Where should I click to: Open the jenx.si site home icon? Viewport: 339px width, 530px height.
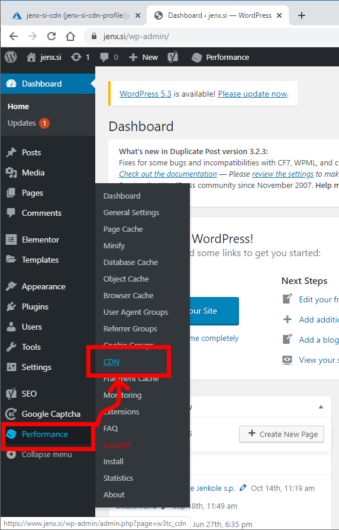click(x=31, y=57)
